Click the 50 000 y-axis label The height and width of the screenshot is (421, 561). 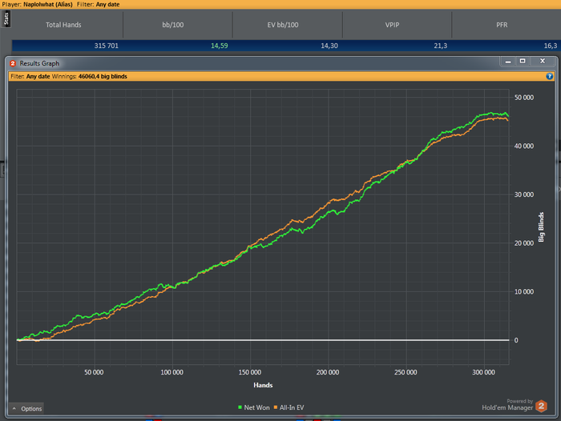coord(524,98)
